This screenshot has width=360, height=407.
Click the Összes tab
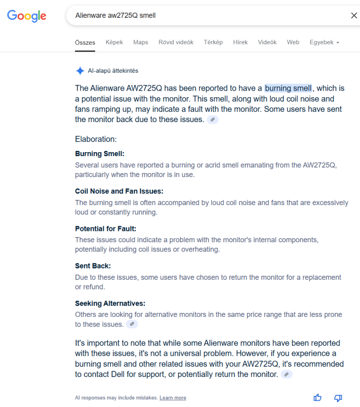pos(85,43)
